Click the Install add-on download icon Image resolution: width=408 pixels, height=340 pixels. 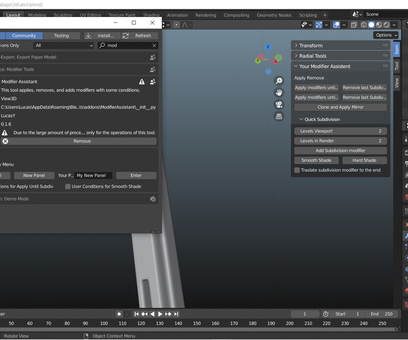89,35
